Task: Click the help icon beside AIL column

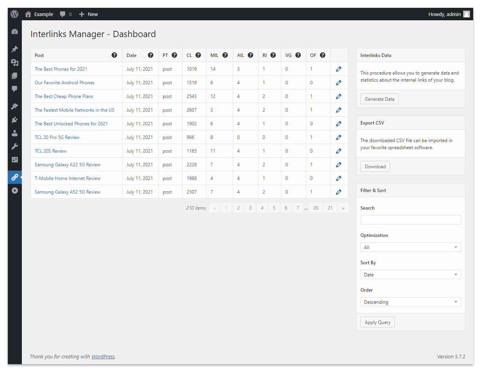Action: pyautogui.click(x=250, y=55)
